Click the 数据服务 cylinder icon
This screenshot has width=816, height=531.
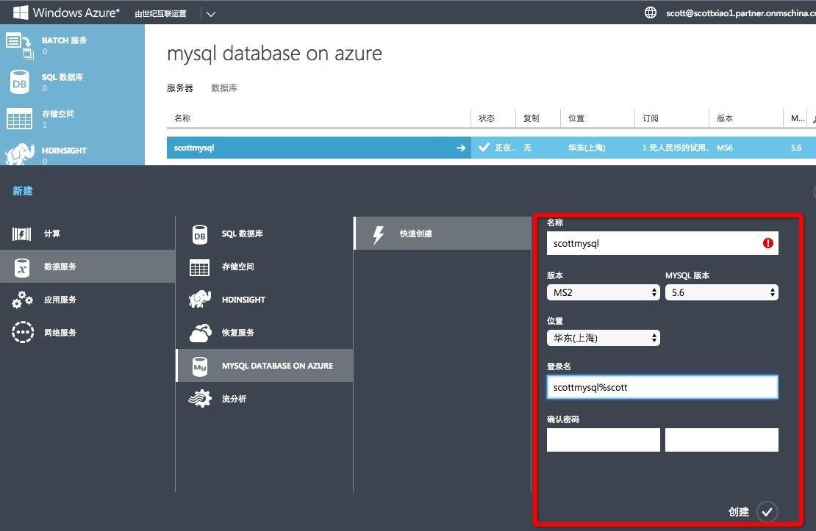pos(22,267)
